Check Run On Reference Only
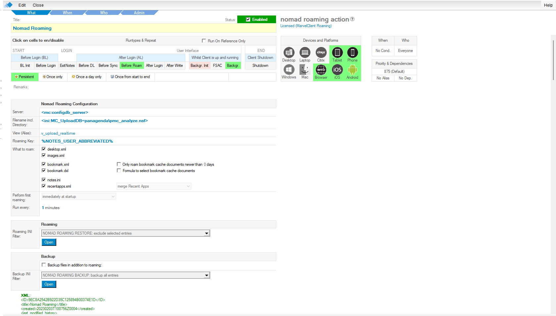The height and width of the screenshot is (316, 556). pos(204,41)
